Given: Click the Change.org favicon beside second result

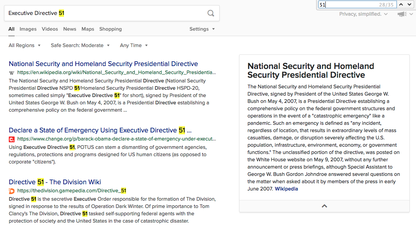Looking at the screenshot, I should coord(12,139).
